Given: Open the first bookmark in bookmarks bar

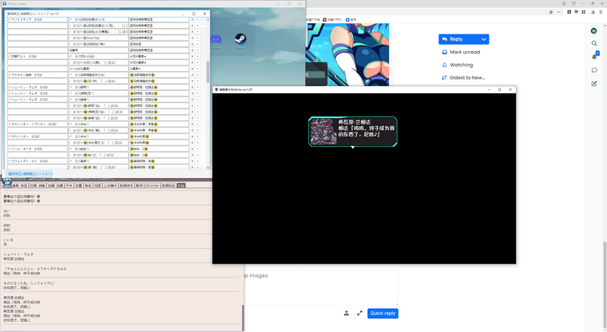Looking at the screenshot, I should click(313, 20).
